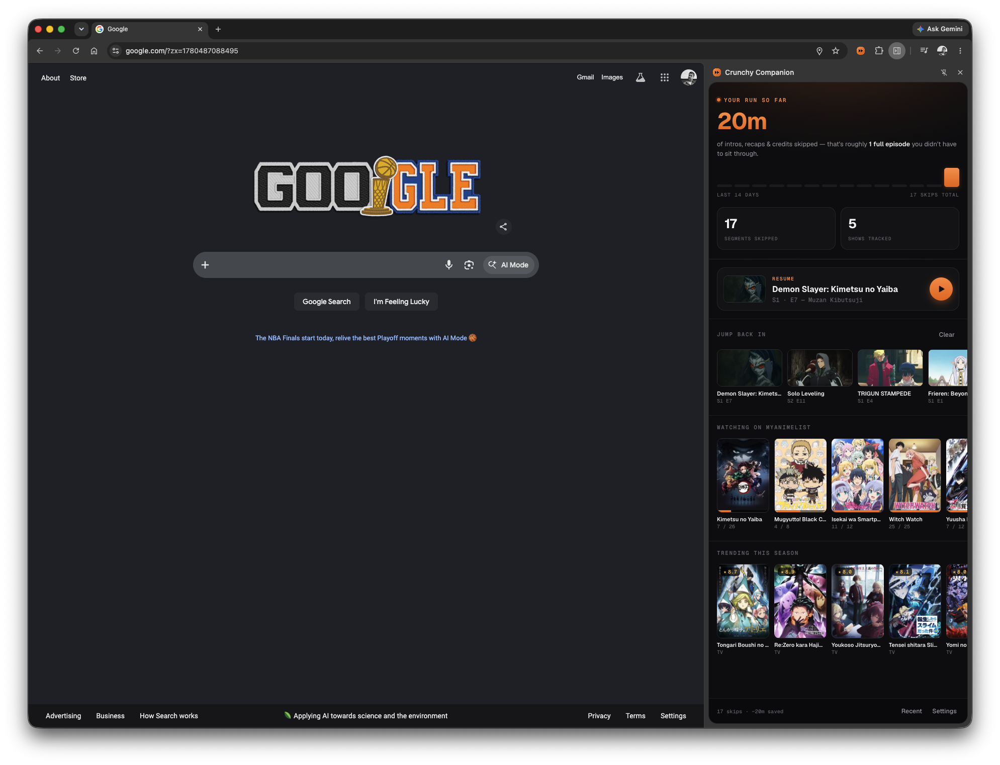Viewport: 1000px width, 765px height.
Task: Open a new tab with the plus button
Action: (x=218, y=29)
